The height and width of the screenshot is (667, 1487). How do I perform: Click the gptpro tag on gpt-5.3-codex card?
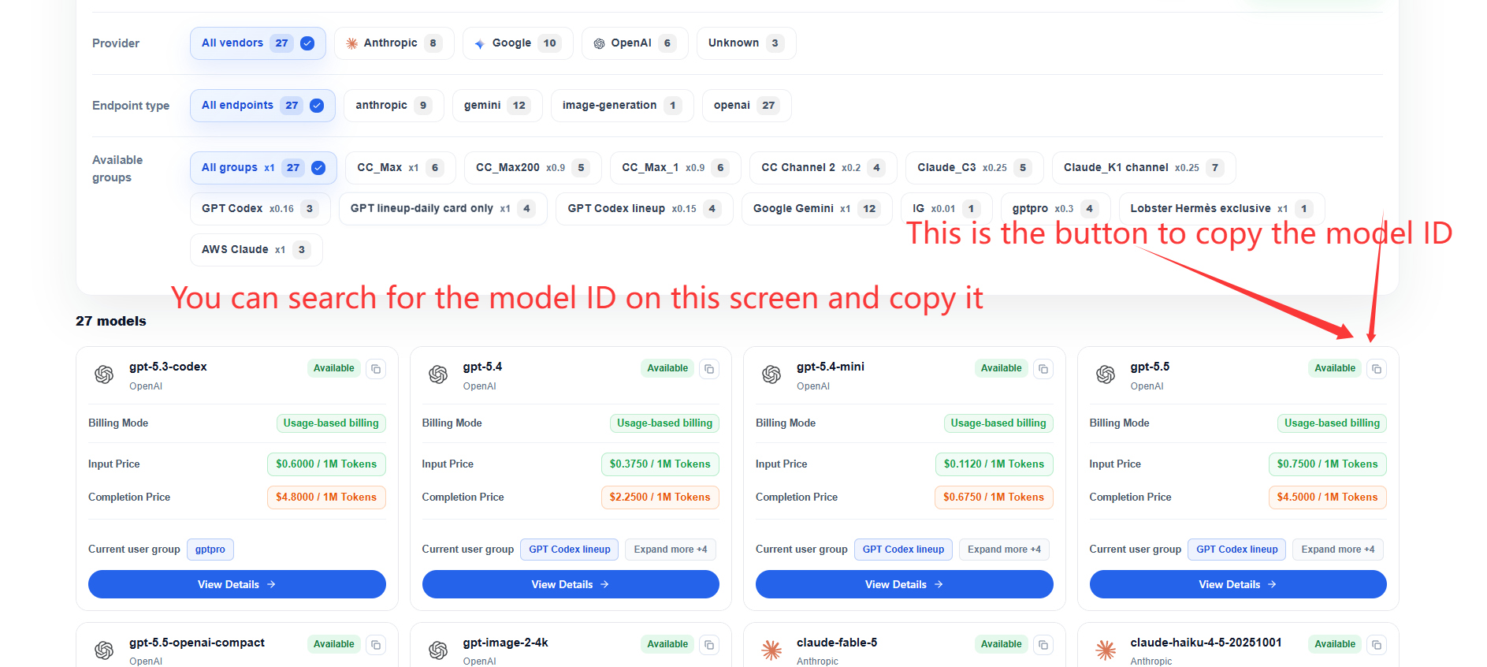pyautogui.click(x=210, y=550)
